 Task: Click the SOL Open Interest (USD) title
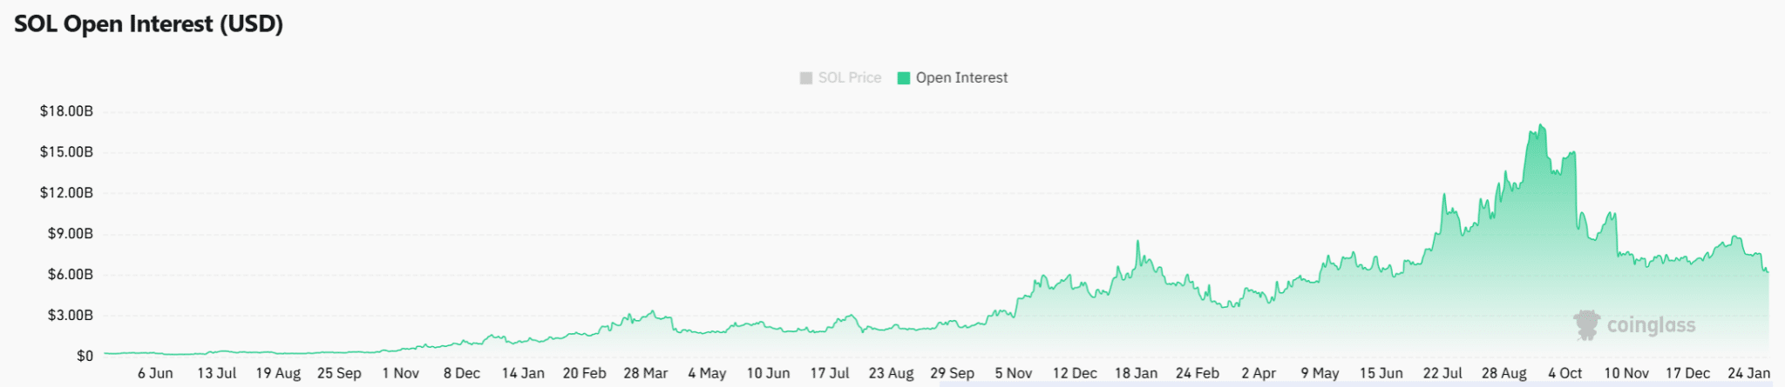(x=149, y=24)
